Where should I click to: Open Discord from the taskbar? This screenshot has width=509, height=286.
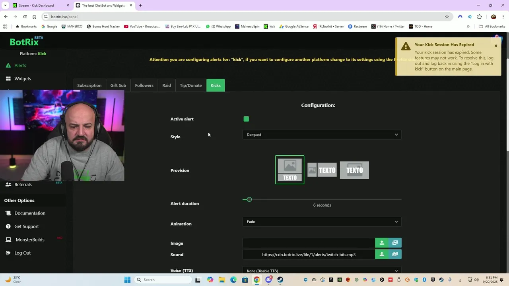click(269, 280)
